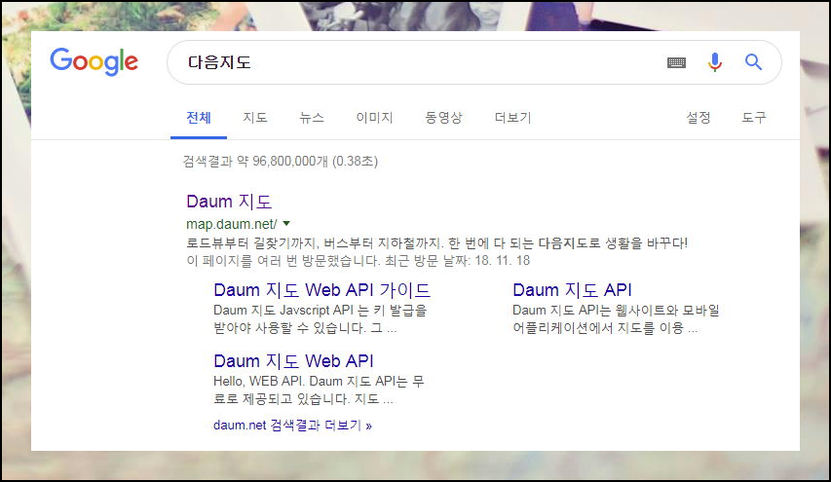Click the snippet Daum 지도 Javscript API 는 키 발급을
Screen dimensions: 831x482
pos(321,311)
